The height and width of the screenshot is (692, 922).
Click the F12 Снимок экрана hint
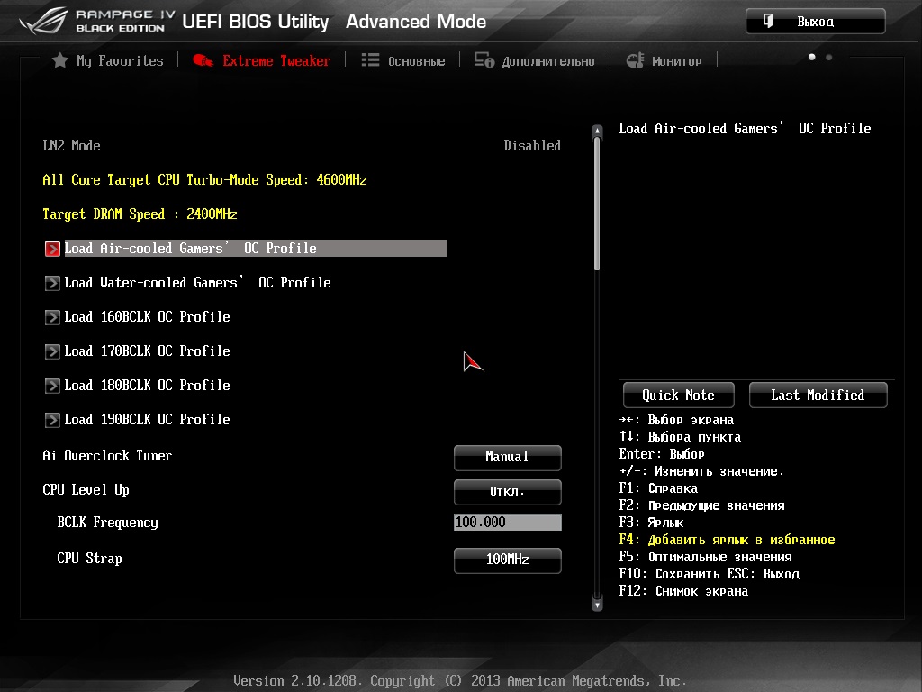pyautogui.click(x=684, y=591)
